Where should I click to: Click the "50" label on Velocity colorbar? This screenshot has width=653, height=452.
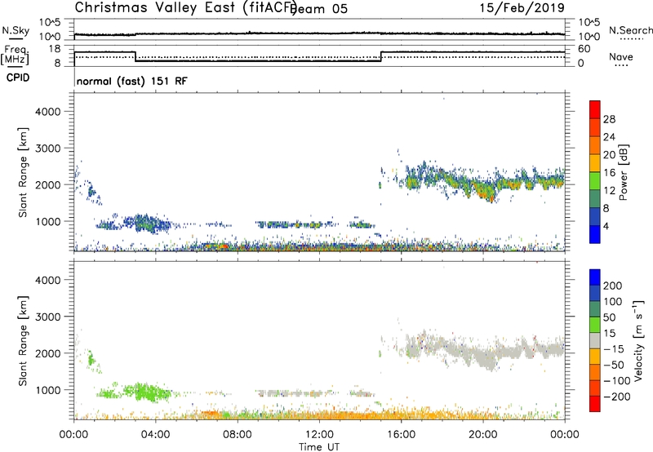[x=609, y=317]
